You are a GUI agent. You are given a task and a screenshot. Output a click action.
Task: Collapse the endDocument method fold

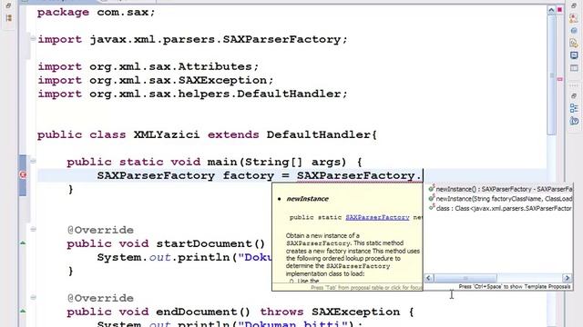[33, 297]
